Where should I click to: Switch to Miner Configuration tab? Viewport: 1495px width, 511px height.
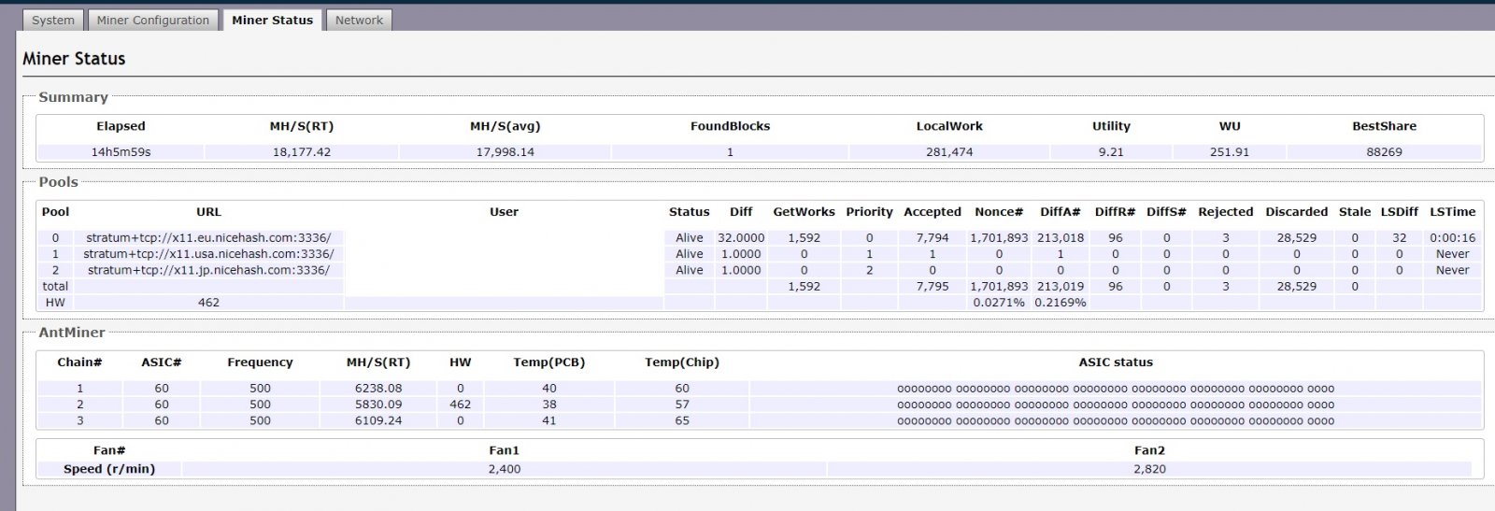coord(153,20)
